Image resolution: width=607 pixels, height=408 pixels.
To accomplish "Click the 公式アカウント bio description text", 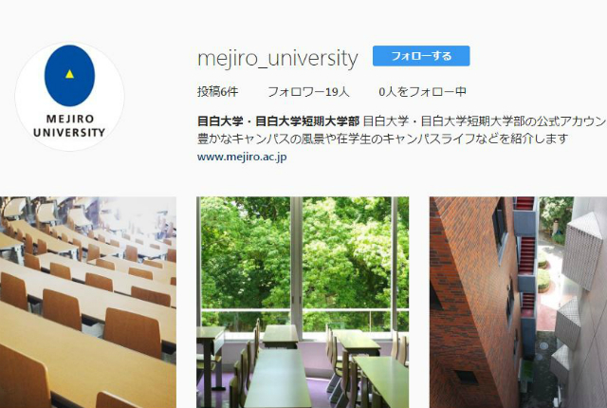I will click(485, 121).
